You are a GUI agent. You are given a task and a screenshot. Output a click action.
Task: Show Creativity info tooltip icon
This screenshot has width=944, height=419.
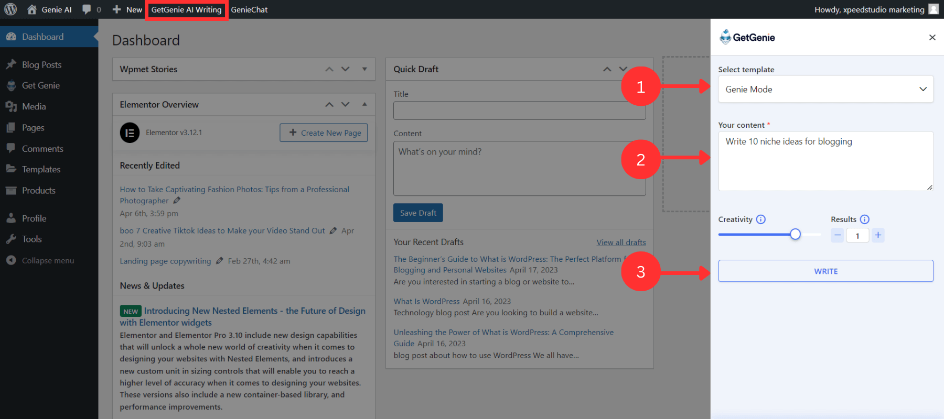pos(761,219)
